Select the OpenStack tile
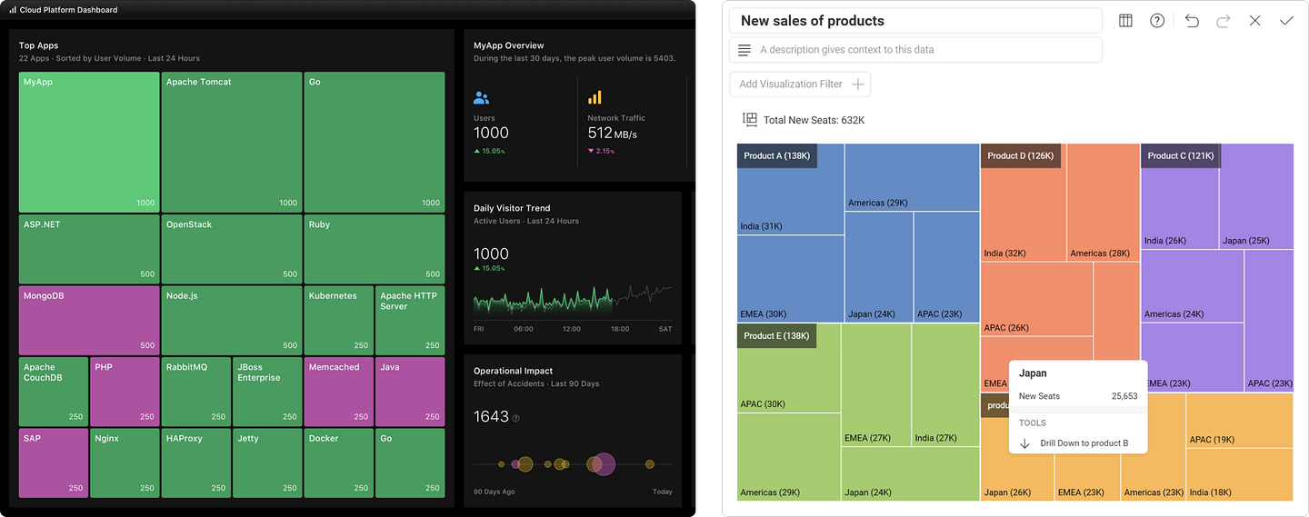 click(x=232, y=249)
